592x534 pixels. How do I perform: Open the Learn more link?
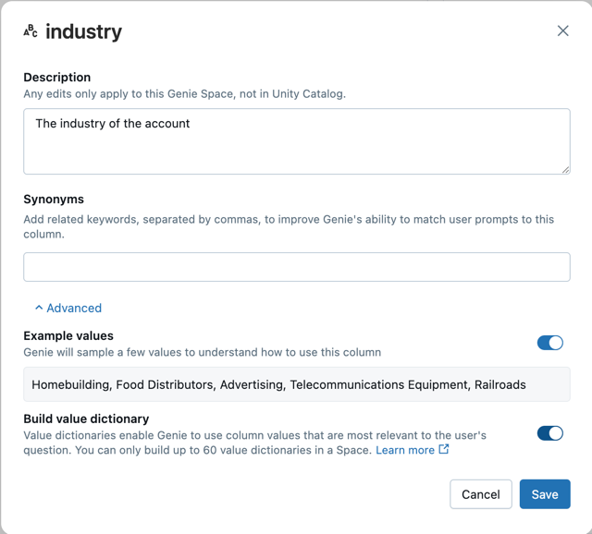pyautogui.click(x=405, y=450)
